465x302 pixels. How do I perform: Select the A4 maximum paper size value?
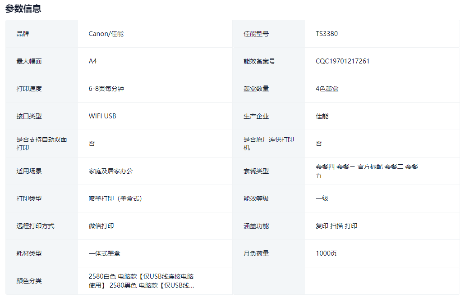(x=92, y=61)
